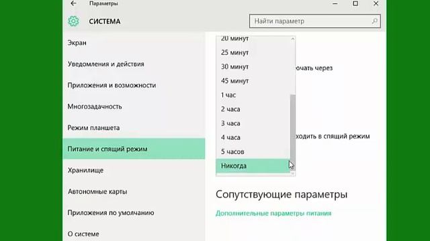
Task: Open the Автономные карты section
Action: click(134, 191)
